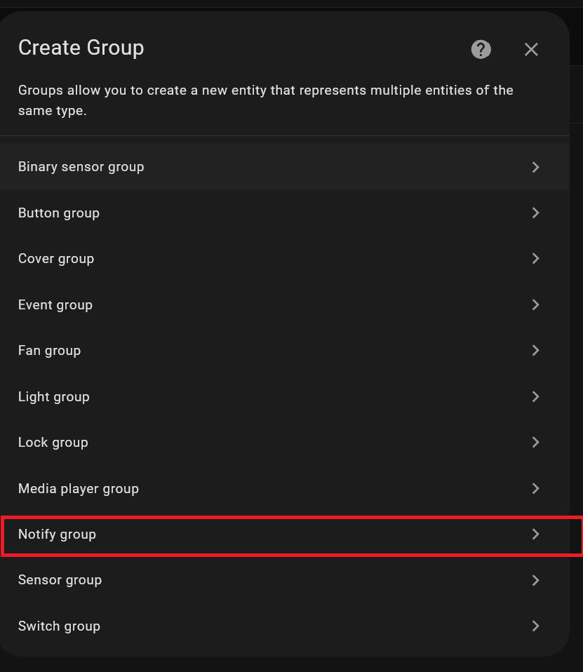Screen dimensions: 583x672
Task: Select Event group from list
Action: [x=55, y=304]
